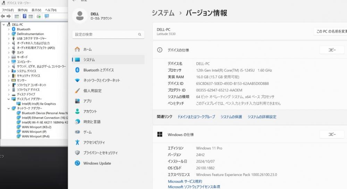Select Bluetooth icon in device tree
The width and height of the screenshot is (347, 189).
(14, 29)
